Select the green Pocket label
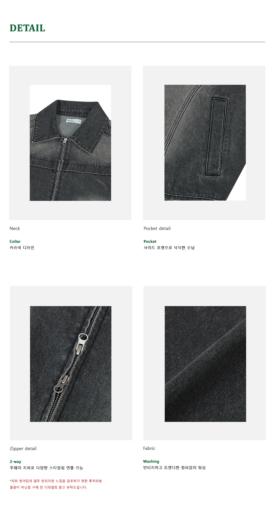This screenshot has width=277, height=509. pos(150,241)
